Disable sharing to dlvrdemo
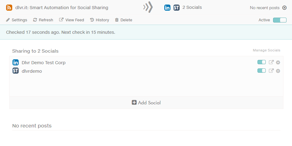The height and width of the screenshot is (146, 292). click(x=261, y=71)
